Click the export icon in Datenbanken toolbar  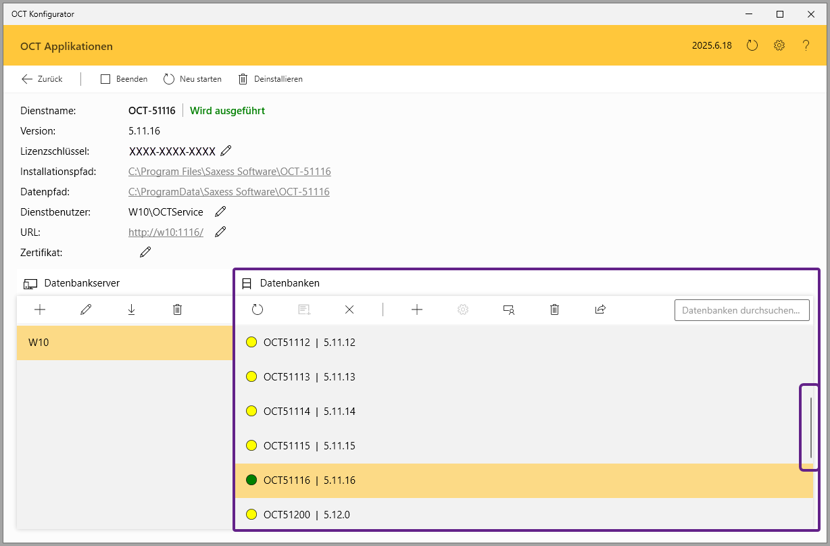point(600,309)
